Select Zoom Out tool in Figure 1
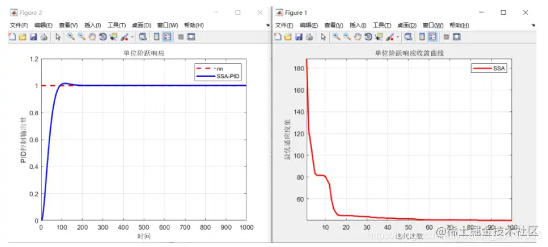 [347, 36]
